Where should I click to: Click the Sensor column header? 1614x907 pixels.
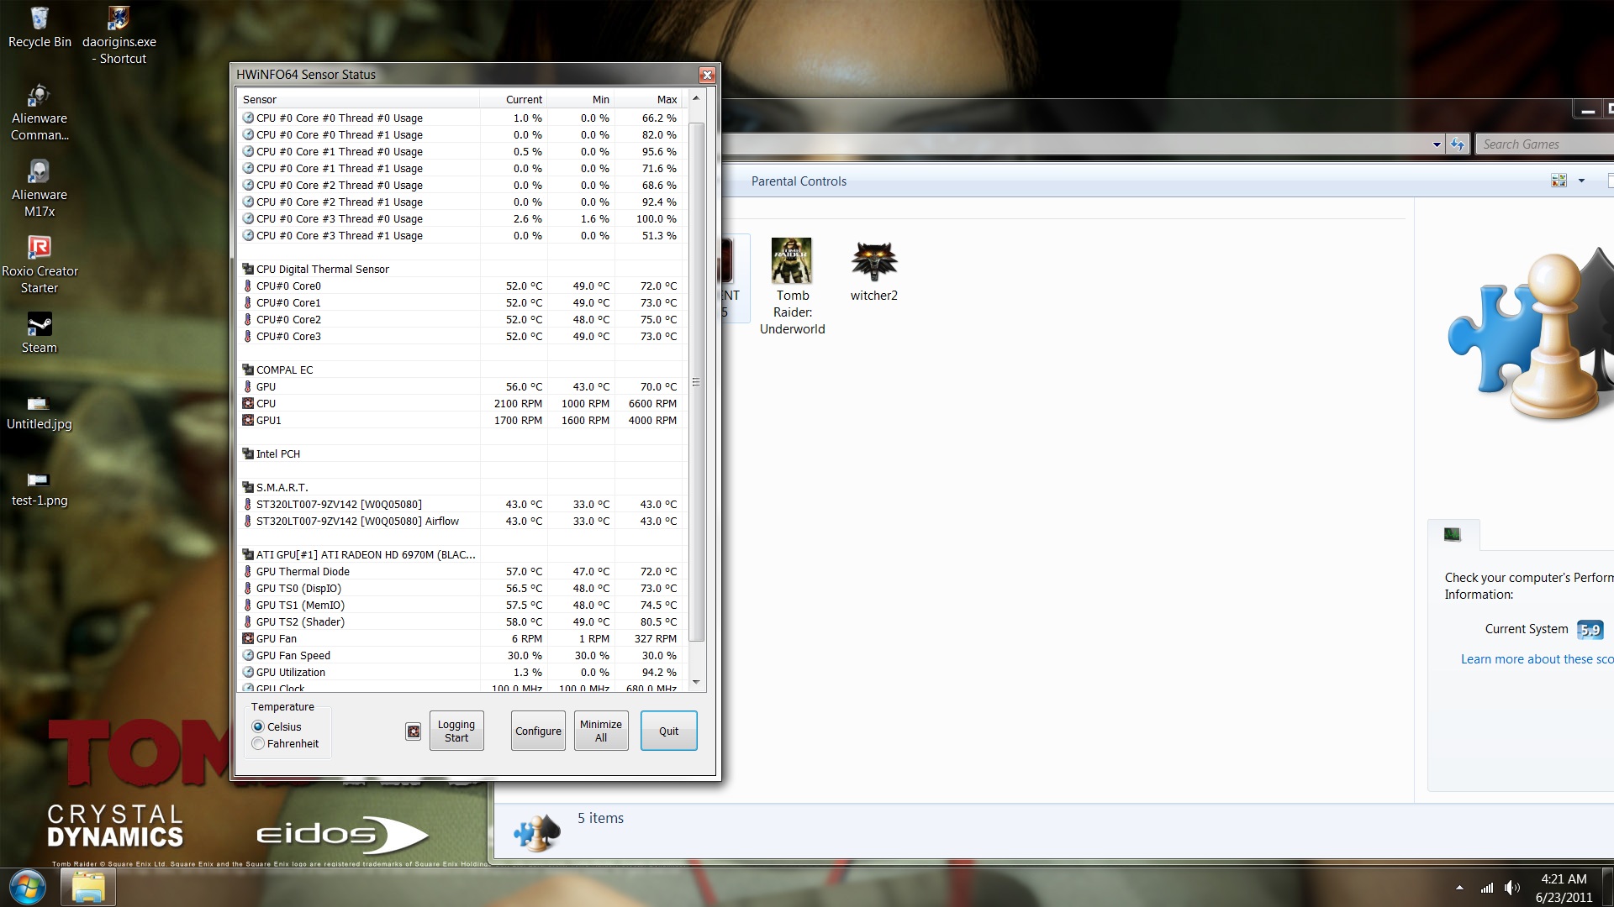click(358, 99)
